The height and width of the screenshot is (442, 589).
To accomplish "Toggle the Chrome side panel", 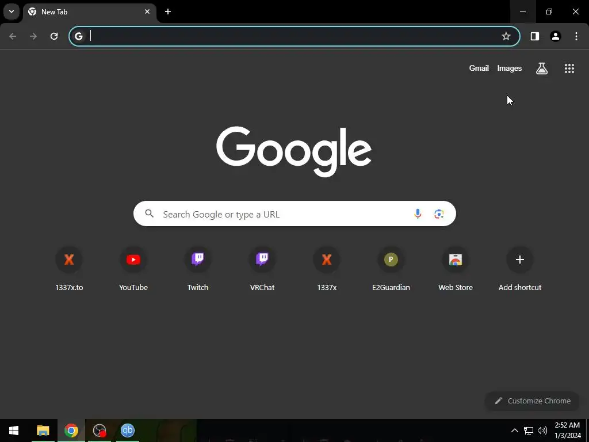I will click(x=534, y=36).
